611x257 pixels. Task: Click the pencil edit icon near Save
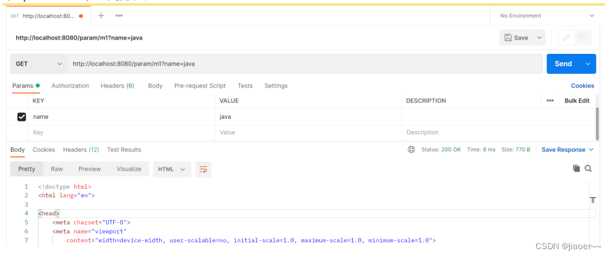click(567, 38)
